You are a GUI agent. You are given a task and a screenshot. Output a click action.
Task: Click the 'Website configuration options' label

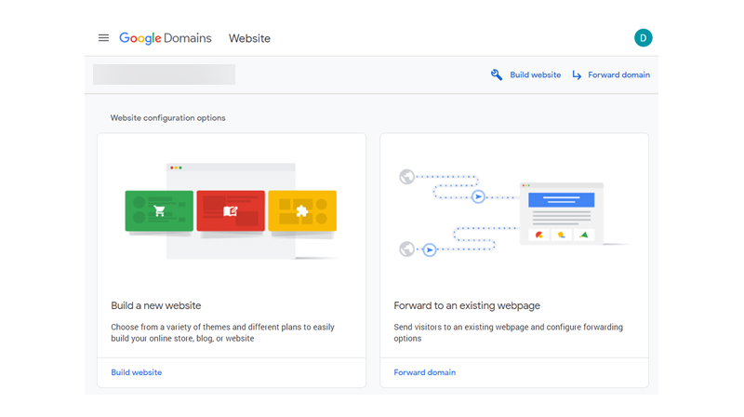pos(168,118)
